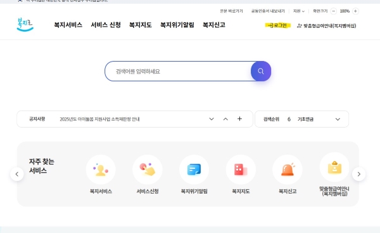Click the 공지사항 label
Screen dimensions: 380x233
(37, 119)
